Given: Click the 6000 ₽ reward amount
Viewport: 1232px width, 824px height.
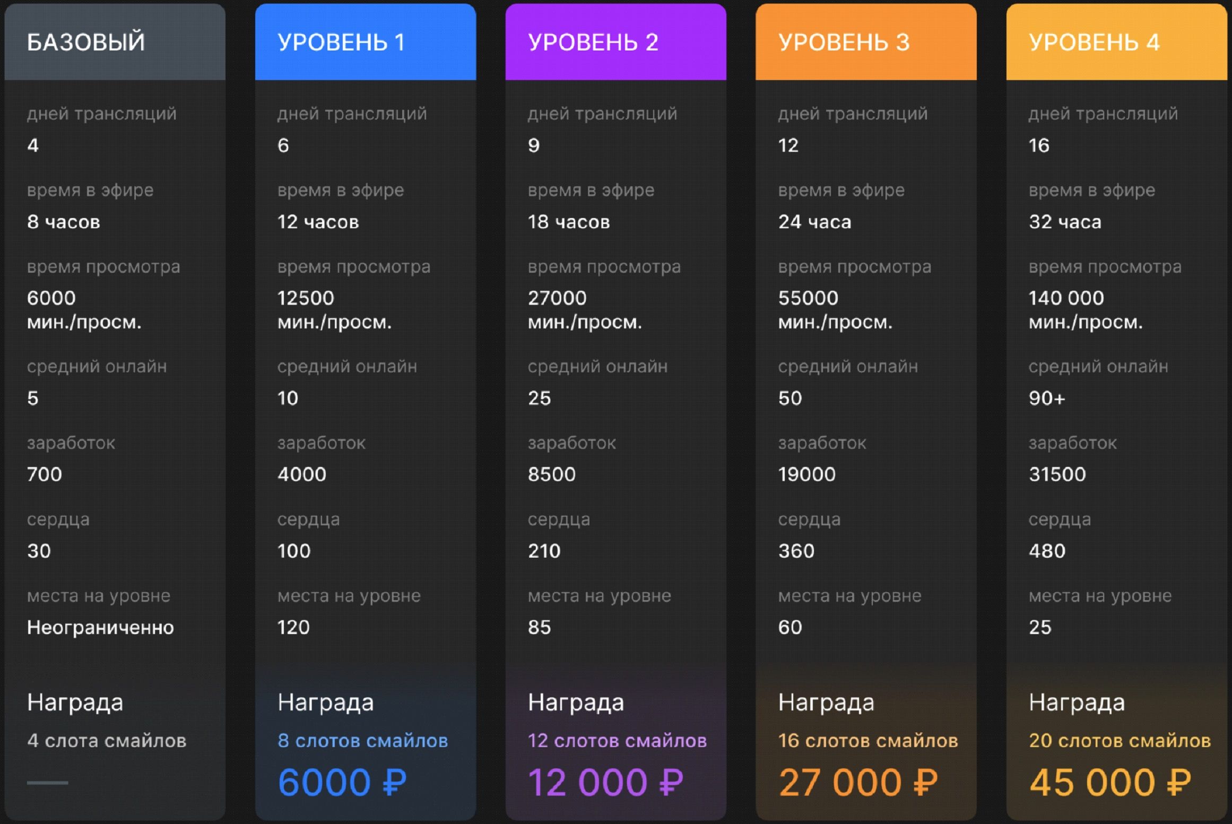Looking at the screenshot, I should pyautogui.click(x=342, y=782).
